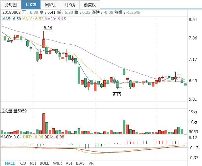This screenshot has width=202, height=166.
Task: Click the 开：6.39 opening price
Action: 30,12
